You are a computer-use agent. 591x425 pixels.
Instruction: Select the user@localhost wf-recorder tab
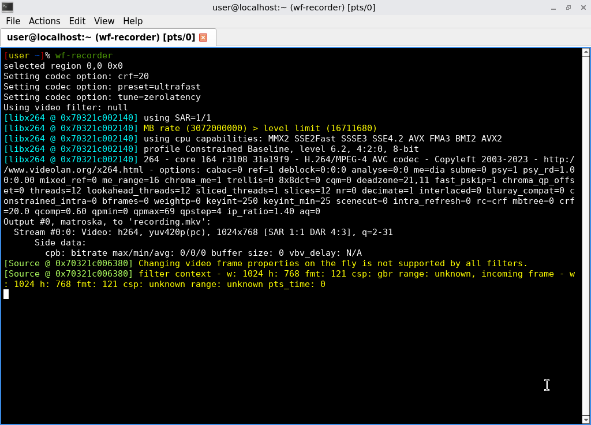coord(101,38)
